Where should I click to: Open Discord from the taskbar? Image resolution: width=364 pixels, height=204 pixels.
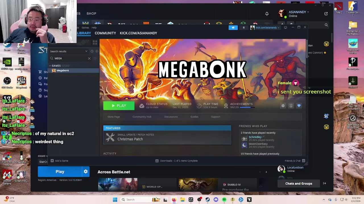[x=216, y=200]
